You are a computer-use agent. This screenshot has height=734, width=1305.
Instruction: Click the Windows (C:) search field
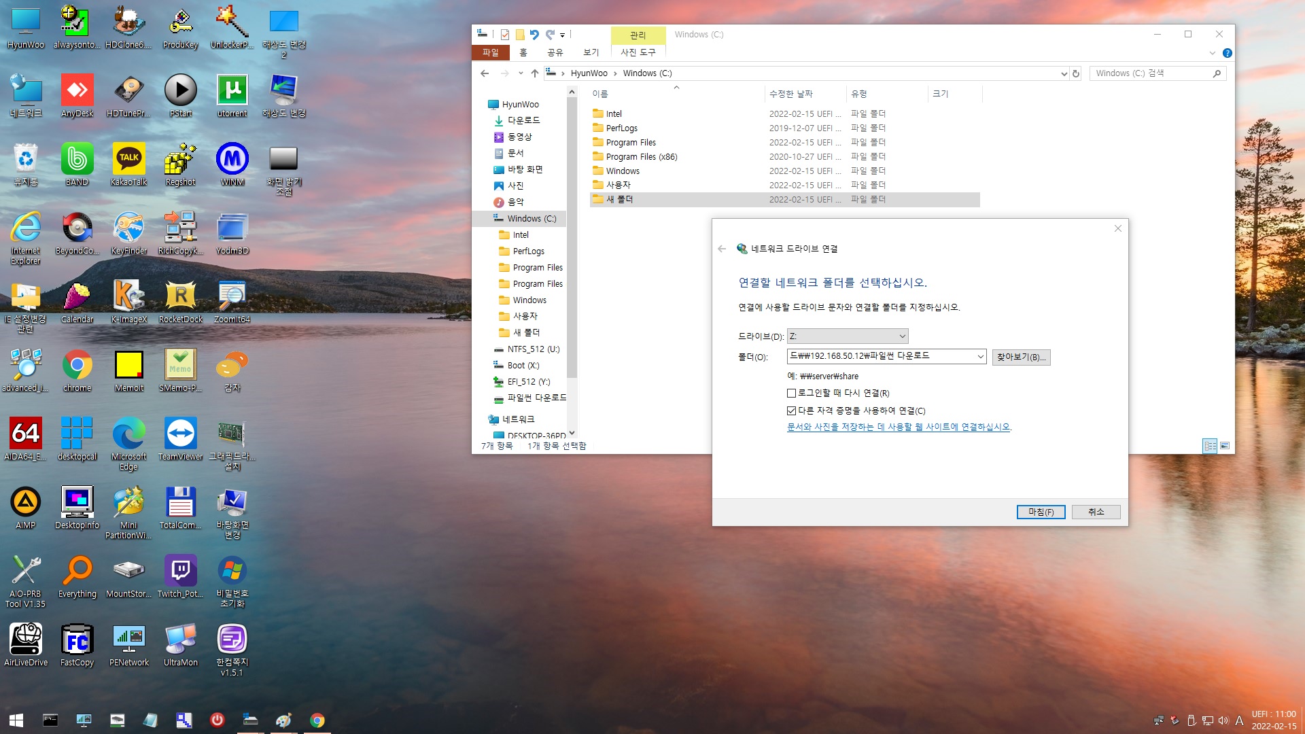1158,73
